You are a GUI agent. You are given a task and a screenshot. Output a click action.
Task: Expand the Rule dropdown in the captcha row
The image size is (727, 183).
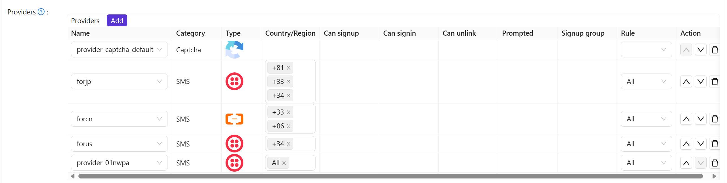pyautogui.click(x=646, y=49)
